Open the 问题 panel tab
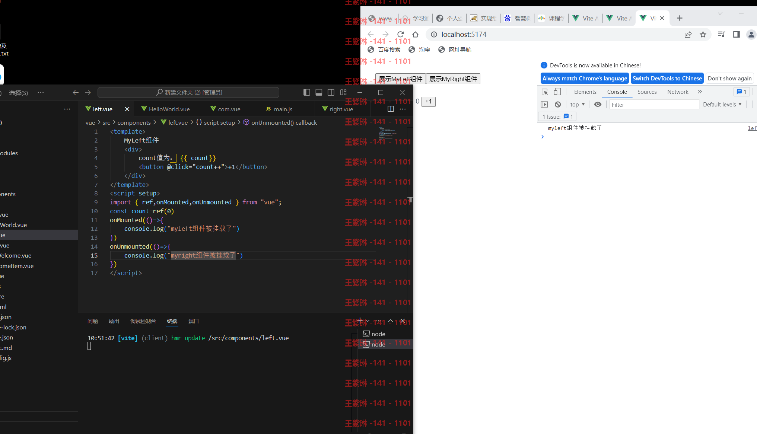This screenshot has height=434, width=757. [x=93, y=321]
